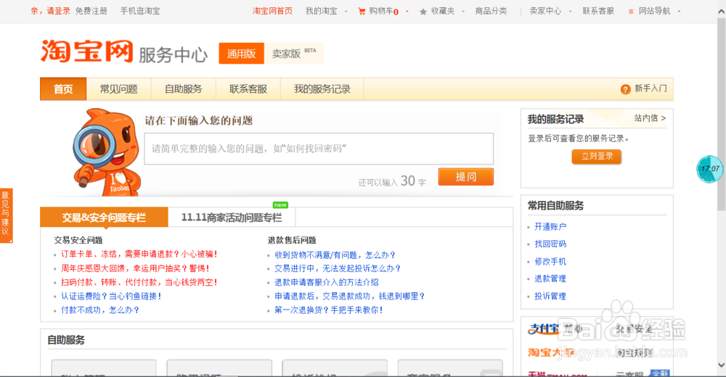Open 交易进行中，无法发起投诉 link
This screenshot has width=726, height=377.
(x=338, y=268)
